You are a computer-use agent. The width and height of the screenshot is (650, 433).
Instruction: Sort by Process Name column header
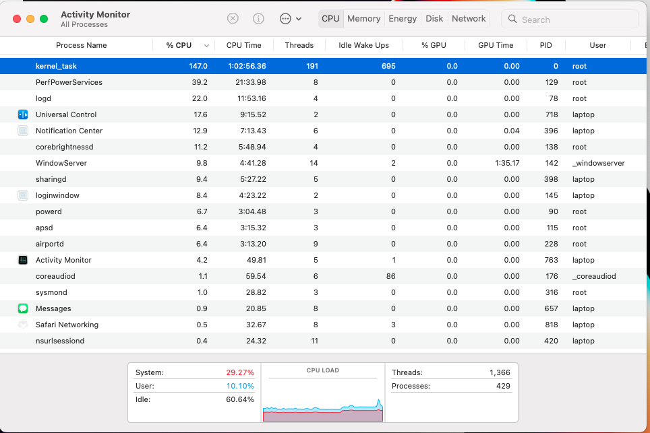click(81, 46)
